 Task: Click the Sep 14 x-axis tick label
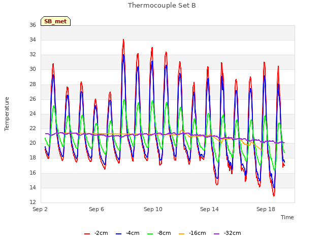(209, 209)
